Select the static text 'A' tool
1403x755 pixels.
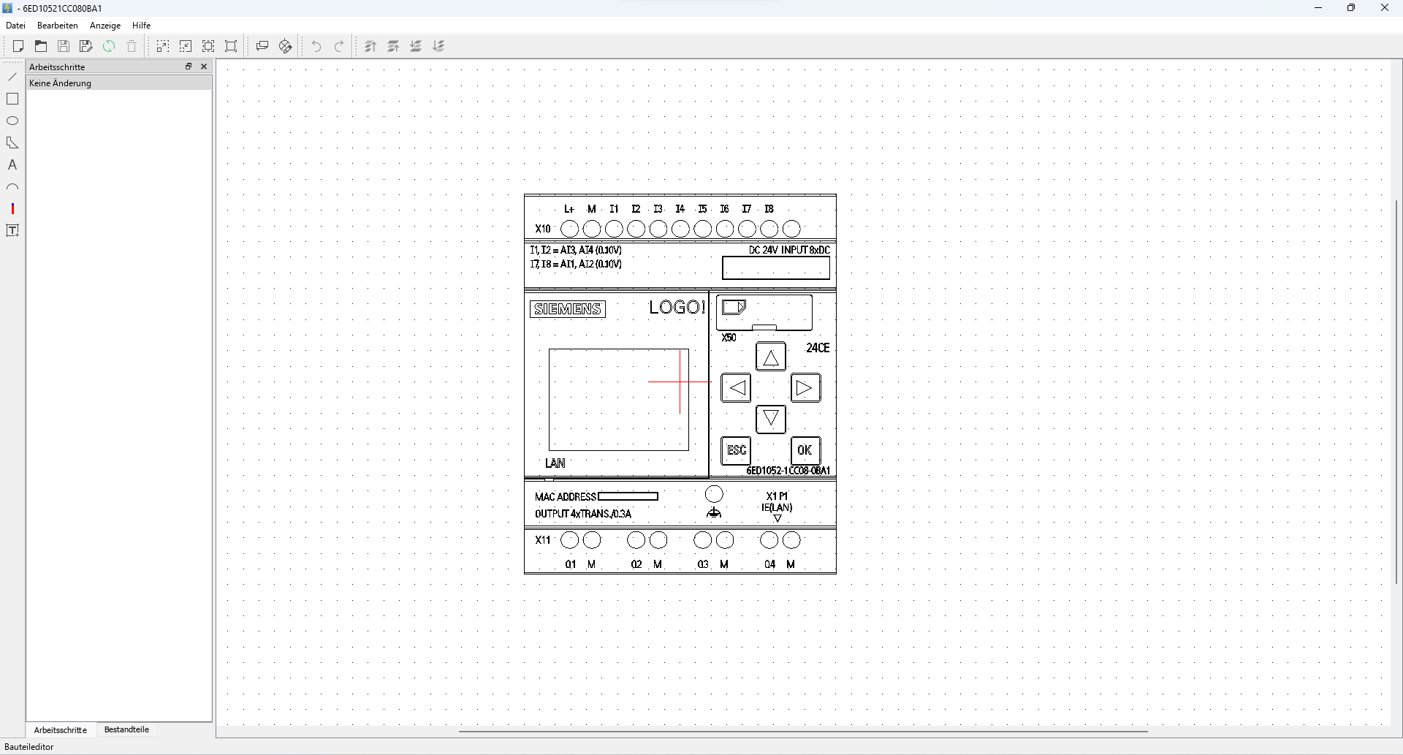click(x=12, y=164)
